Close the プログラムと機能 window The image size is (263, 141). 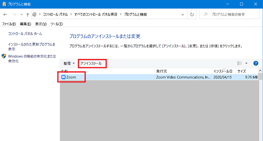[x=255, y=4]
